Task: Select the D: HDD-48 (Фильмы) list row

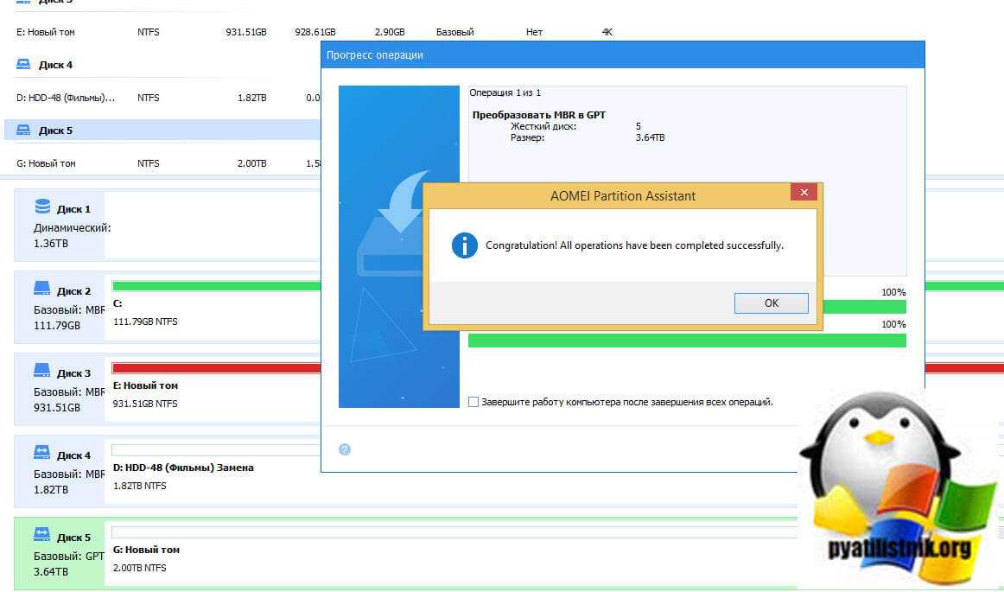Action: point(65,98)
